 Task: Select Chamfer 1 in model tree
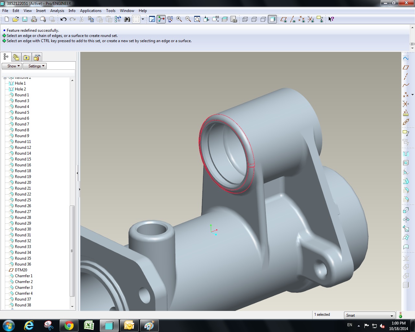click(24, 276)
